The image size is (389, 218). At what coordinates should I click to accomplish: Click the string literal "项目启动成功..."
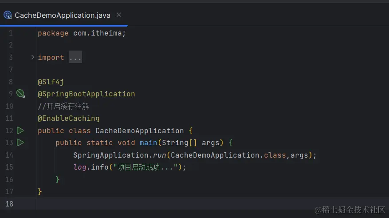tap(145, 167)
